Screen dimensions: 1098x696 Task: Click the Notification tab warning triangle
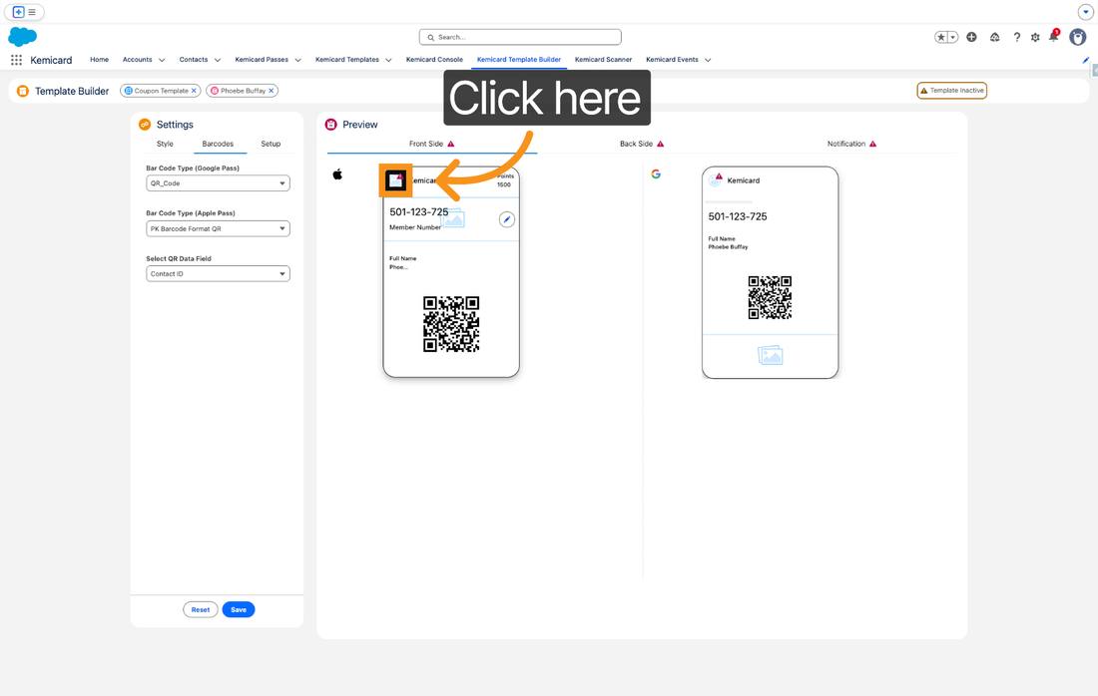click(x=873, y=145)
